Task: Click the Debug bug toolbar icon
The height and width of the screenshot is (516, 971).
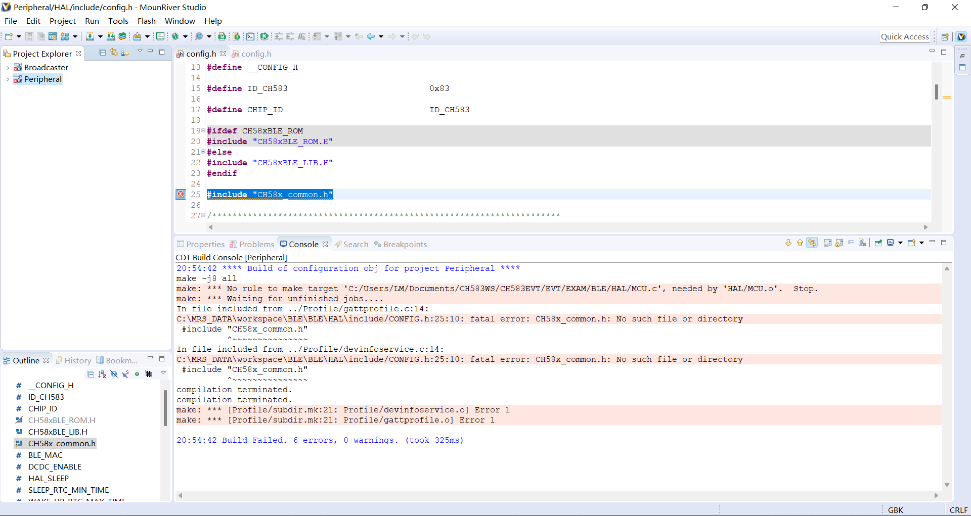Action: (175, 36)
